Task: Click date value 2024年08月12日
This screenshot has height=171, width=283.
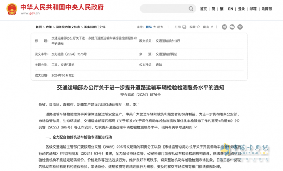Action: point(63,75)
